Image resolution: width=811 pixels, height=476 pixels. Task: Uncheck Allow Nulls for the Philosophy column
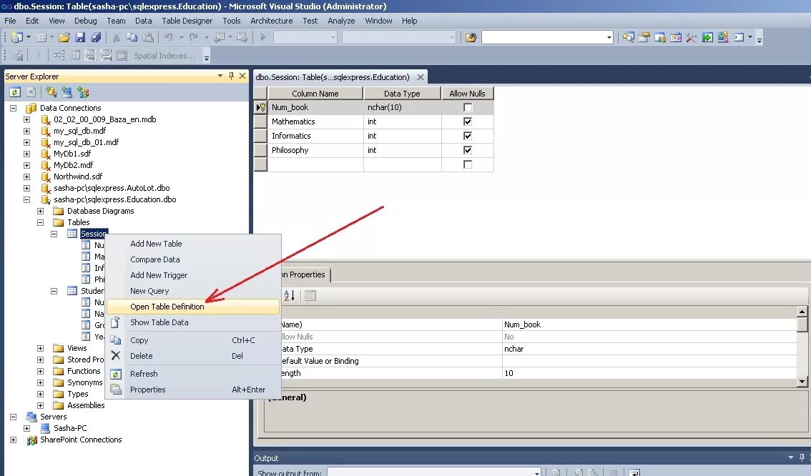click(x=468, y=150)
